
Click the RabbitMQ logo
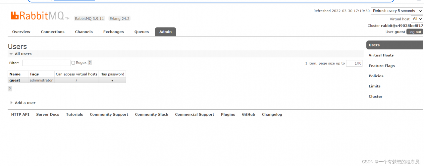(x=40, y=16)
